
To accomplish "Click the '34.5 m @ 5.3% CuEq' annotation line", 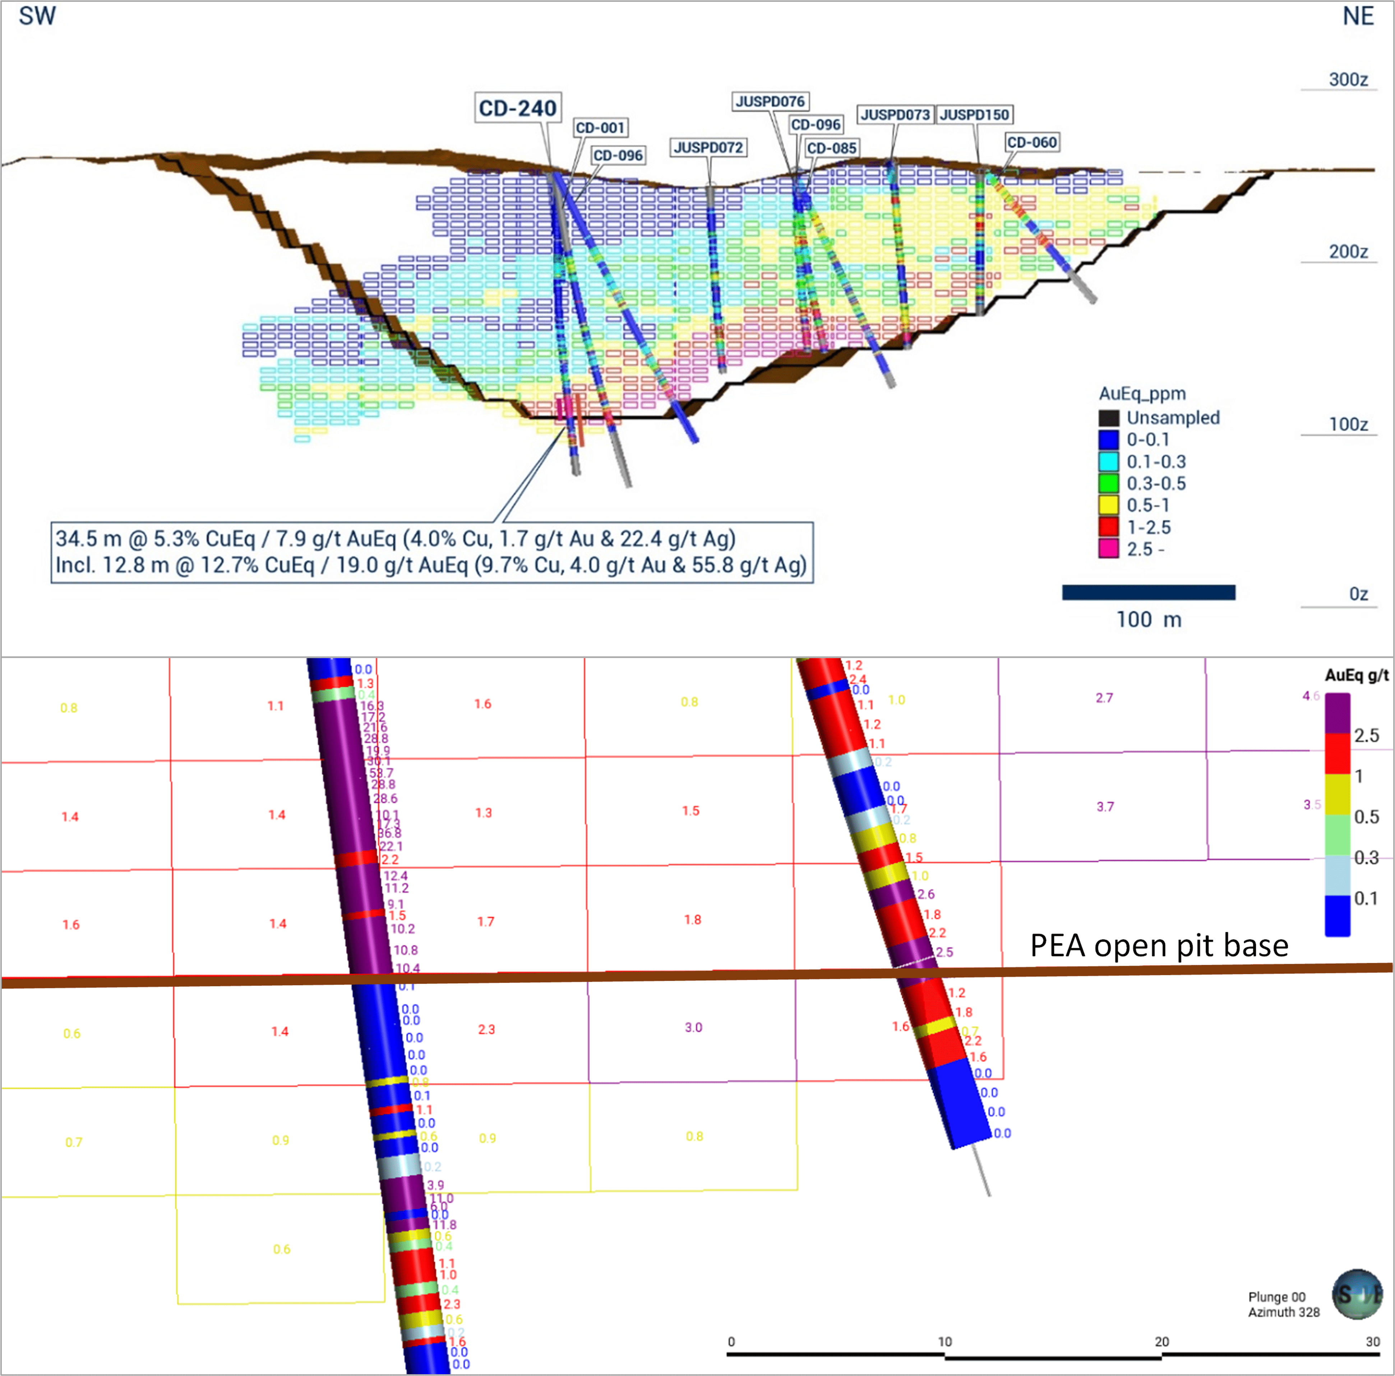I will 396,539.
